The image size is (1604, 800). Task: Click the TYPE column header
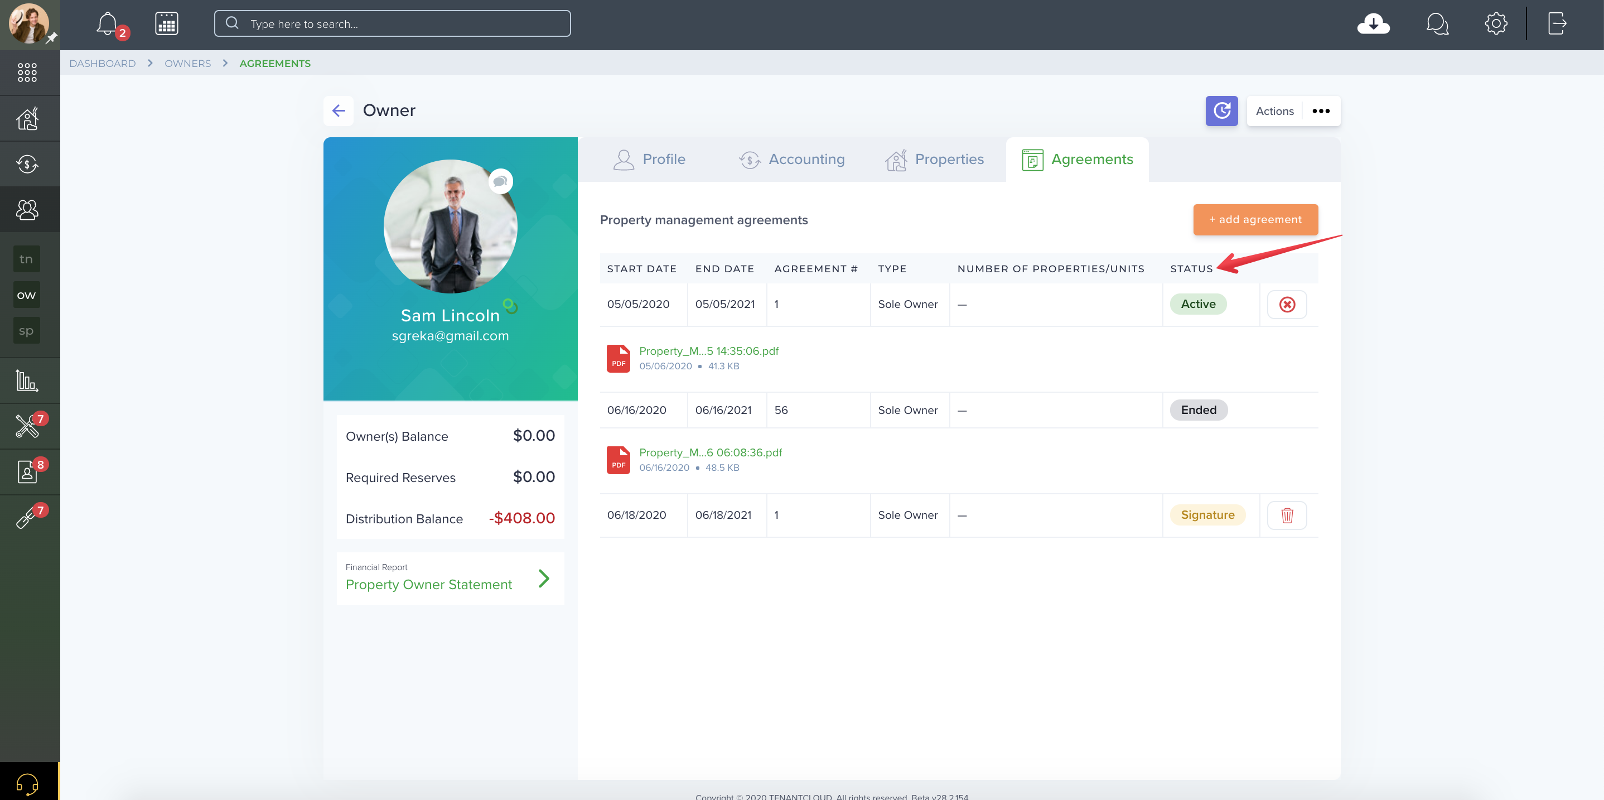892,268
